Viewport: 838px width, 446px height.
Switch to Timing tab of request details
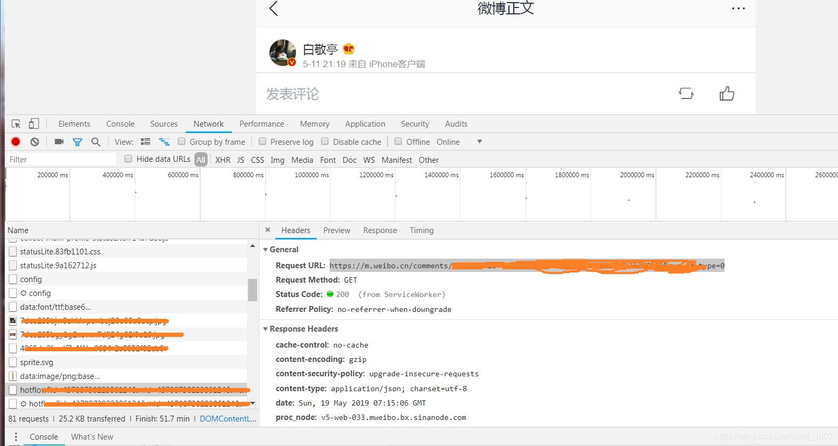(422, 230)
